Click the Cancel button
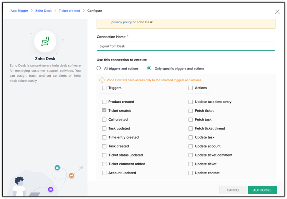287x199 pixels. pos(233,190)
